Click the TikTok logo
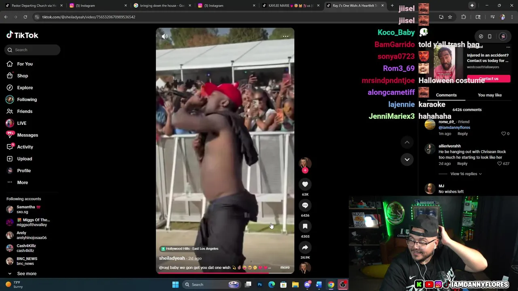 pos(22,35)
